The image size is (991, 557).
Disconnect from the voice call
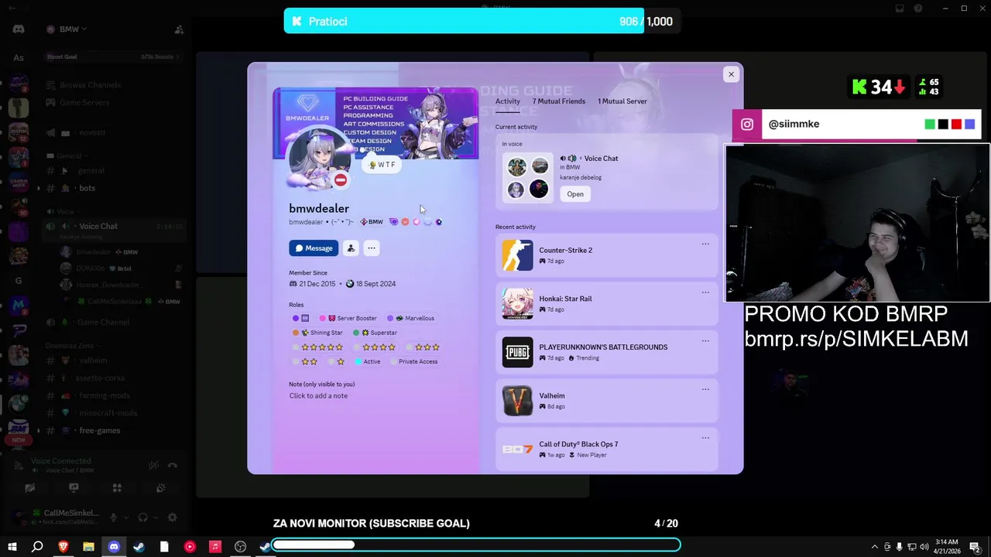173,465
